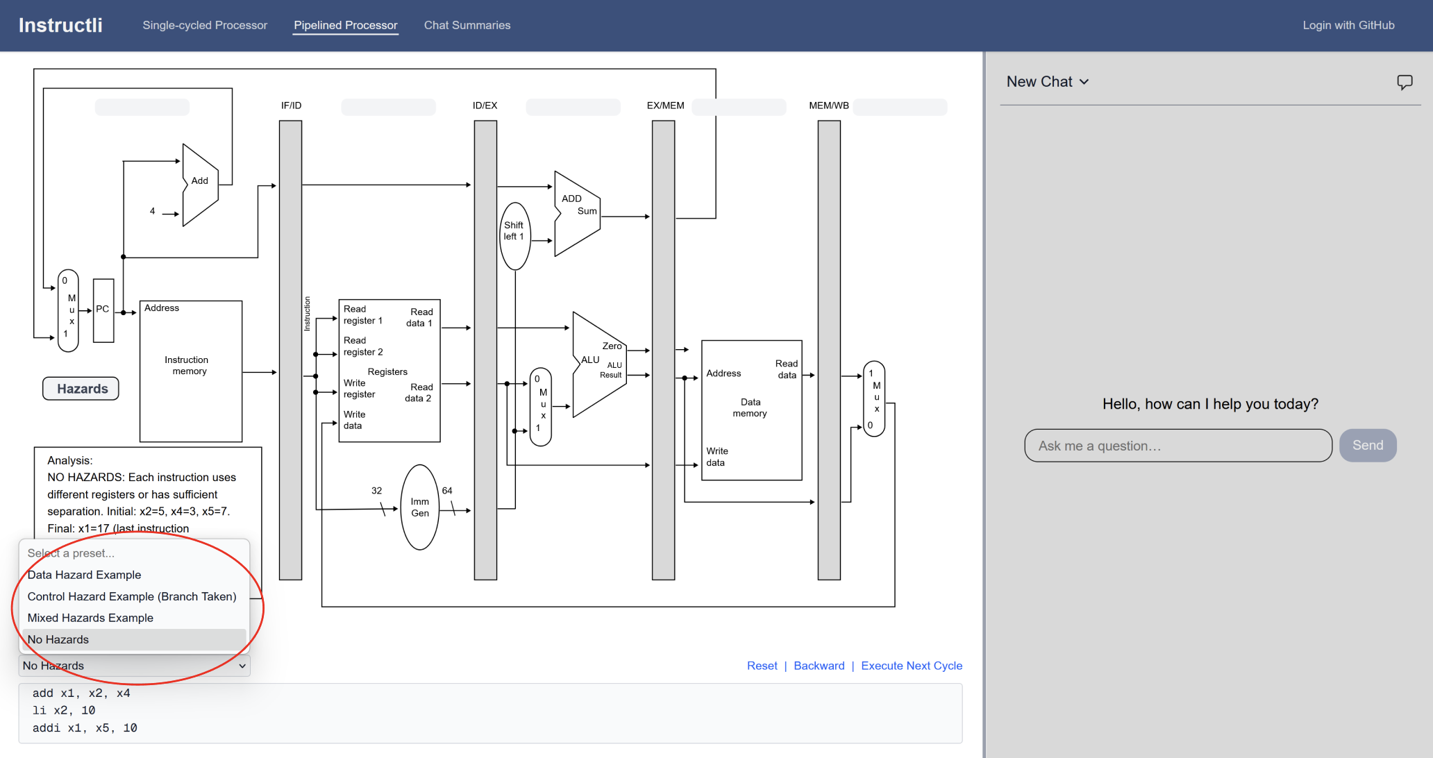Choose the Select a preset placeholder option
This screenshot has height=758, width=1433.
click(x=135, y=553)
